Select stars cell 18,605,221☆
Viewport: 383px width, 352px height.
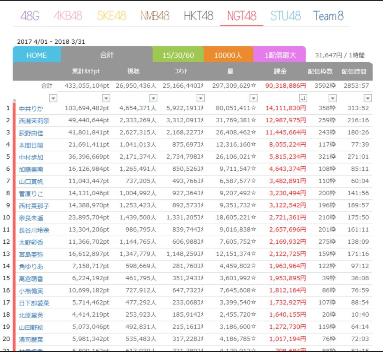(x=236, y=217)
